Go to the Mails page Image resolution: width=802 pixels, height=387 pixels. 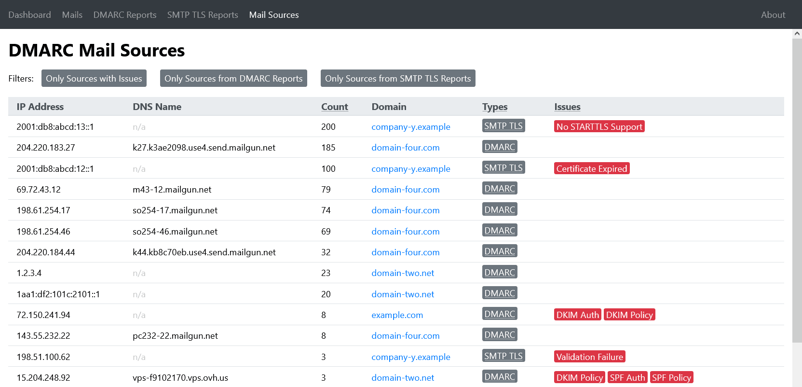click(x=72, y=15)
